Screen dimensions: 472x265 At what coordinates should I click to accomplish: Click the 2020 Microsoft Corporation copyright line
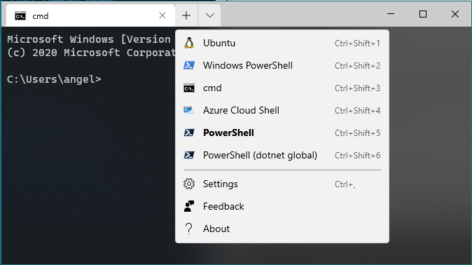[91, 53]
